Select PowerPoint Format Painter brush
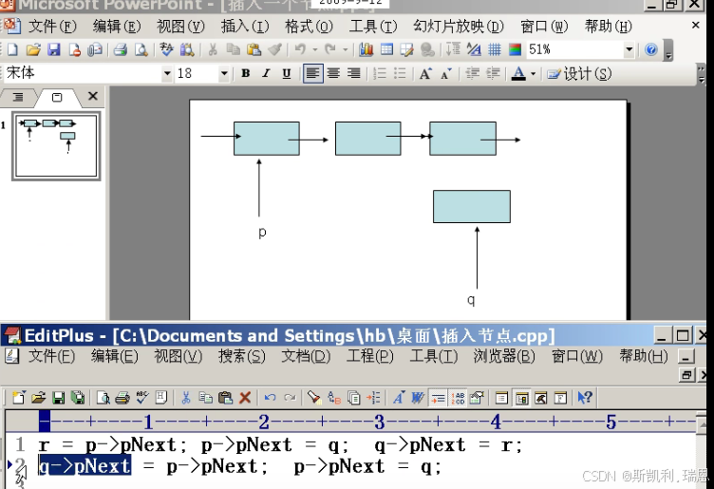This screenshot has height=489, width=714. tap(274, 49)
